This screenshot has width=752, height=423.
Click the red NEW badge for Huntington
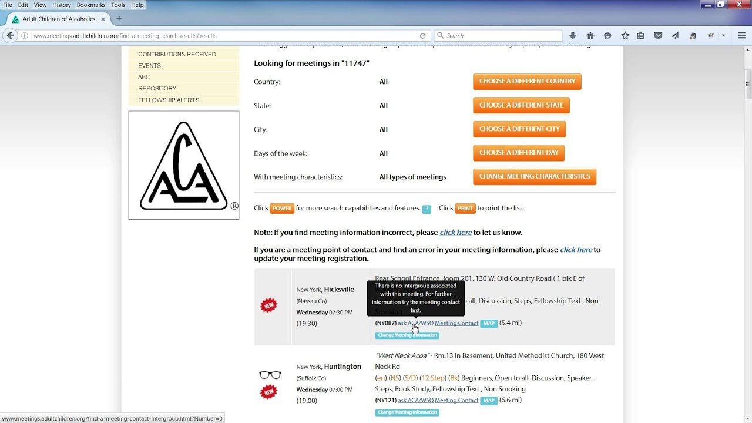(x=268, y=391)
